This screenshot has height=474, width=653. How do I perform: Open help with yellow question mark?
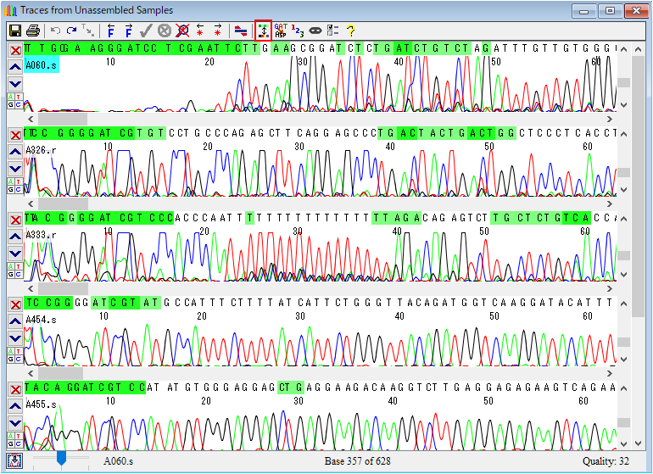click(x=350, y=31)
